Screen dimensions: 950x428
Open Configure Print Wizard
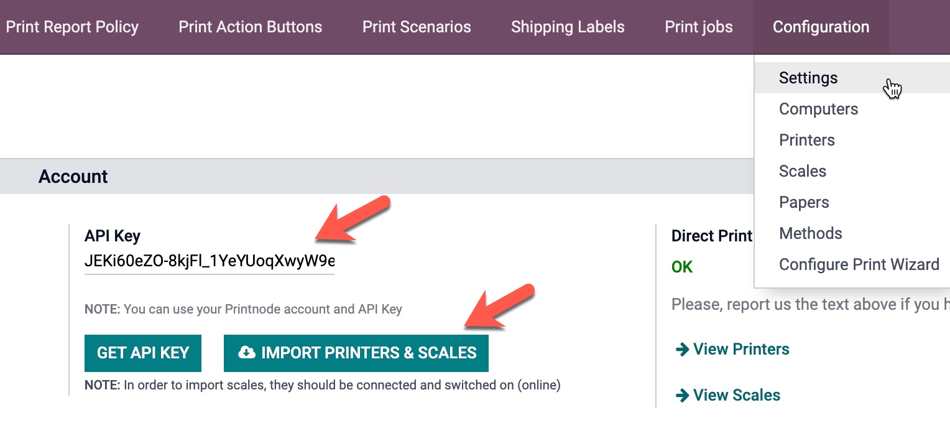pos(859,264)
